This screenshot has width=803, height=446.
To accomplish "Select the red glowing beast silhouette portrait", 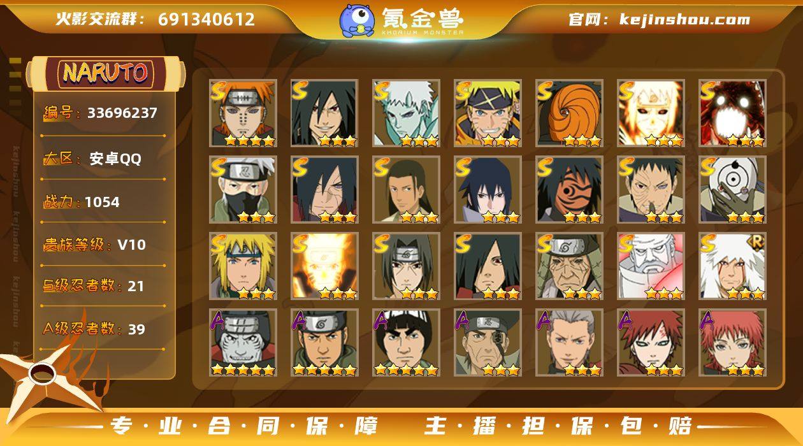I will pos(732,113).
